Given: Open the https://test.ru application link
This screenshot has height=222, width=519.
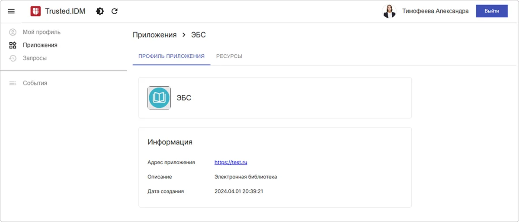Looking at the screenshot, I should point(231,163).
